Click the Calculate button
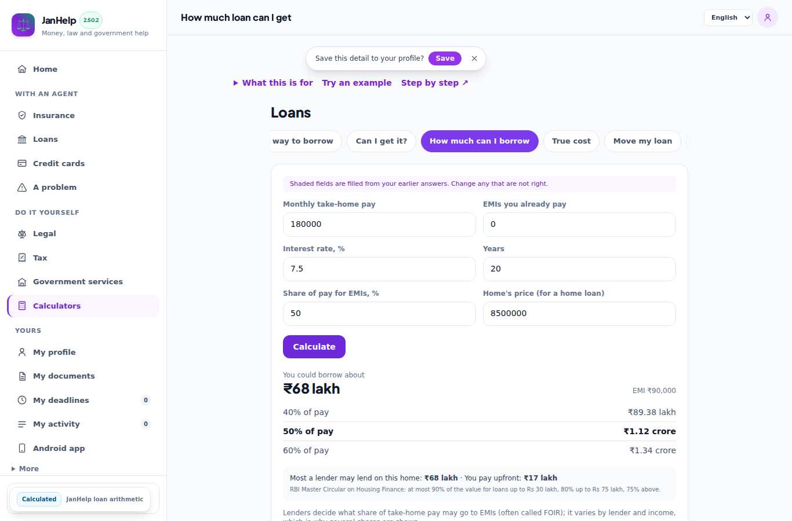Screen dimensions: 792x521 [314, 347]
